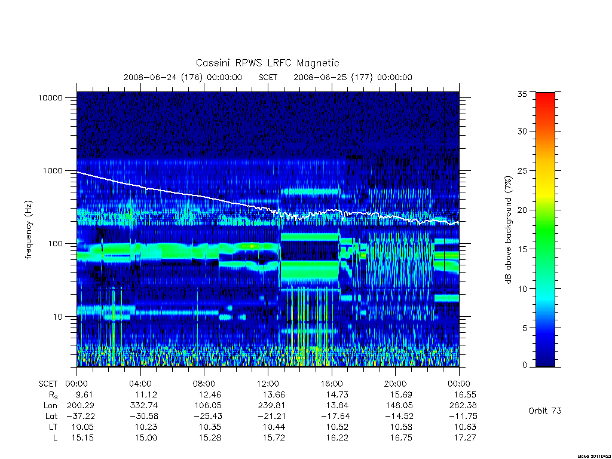The height and width of the screenshot is (459, 612).
Task: Click the 12:00 time tick label
Action: point(268,384)
